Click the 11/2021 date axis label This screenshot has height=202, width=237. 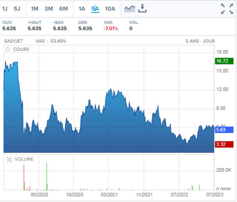click(x=144, y=195)
